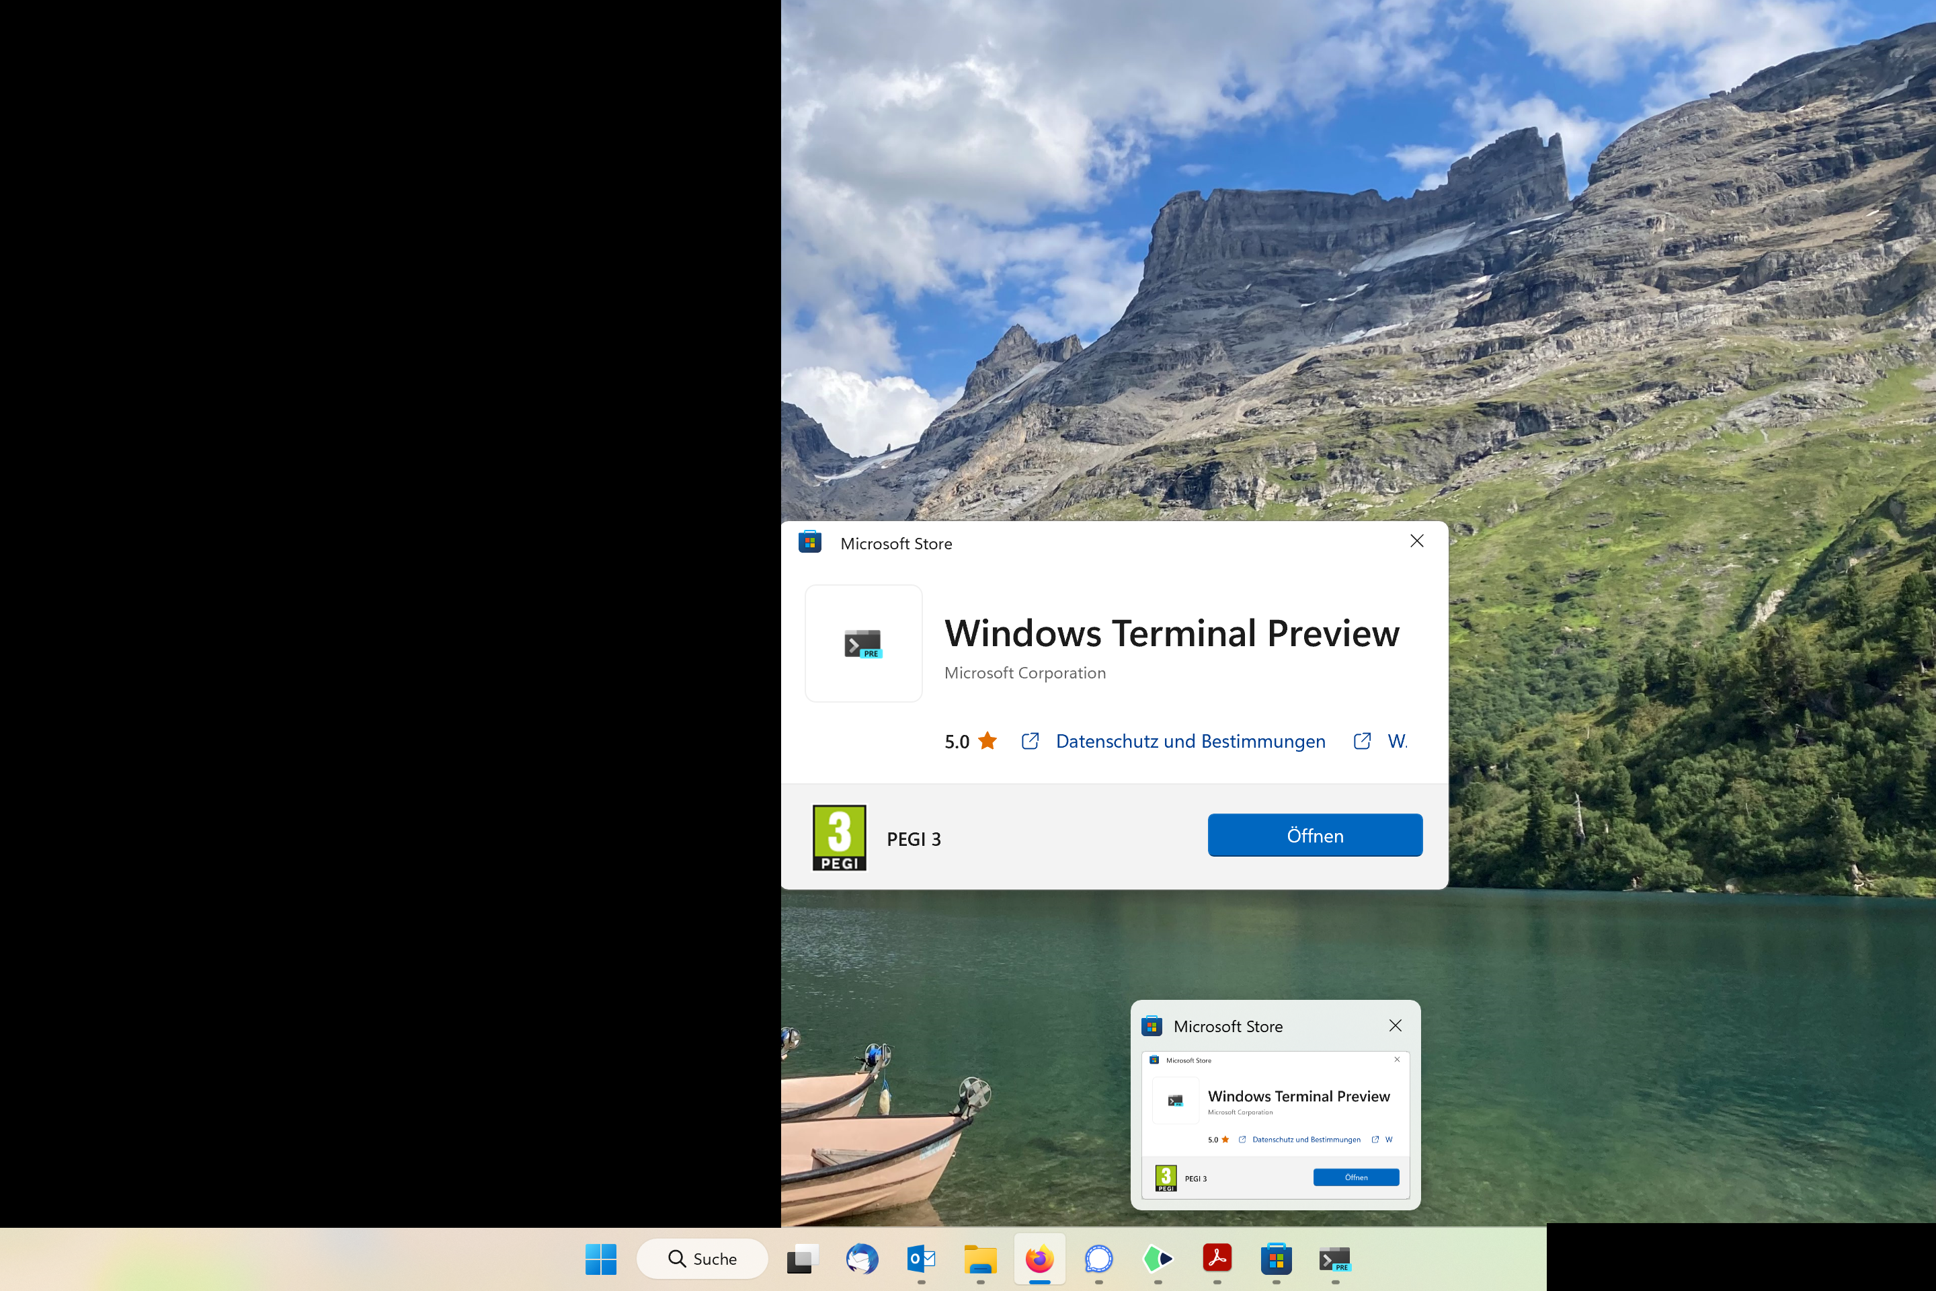Open Signal messenger from the taskbar

(1099, 1259)
